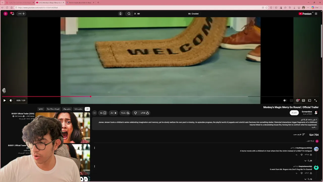Go back with the browser back arrow

pyautogui.click(x=3, y=8)
